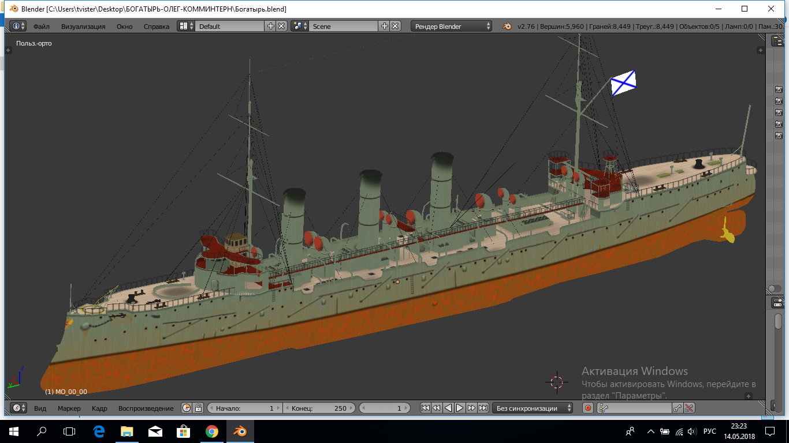Jump to the last frame of the timeline
Image resolution: width=789 pixels, height=443 pixels.
[x=483, y=408]
